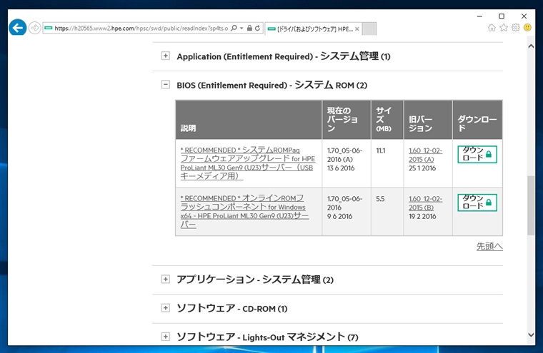Expand Application (Entitlement Required) システム管理 section

(166, 56)
